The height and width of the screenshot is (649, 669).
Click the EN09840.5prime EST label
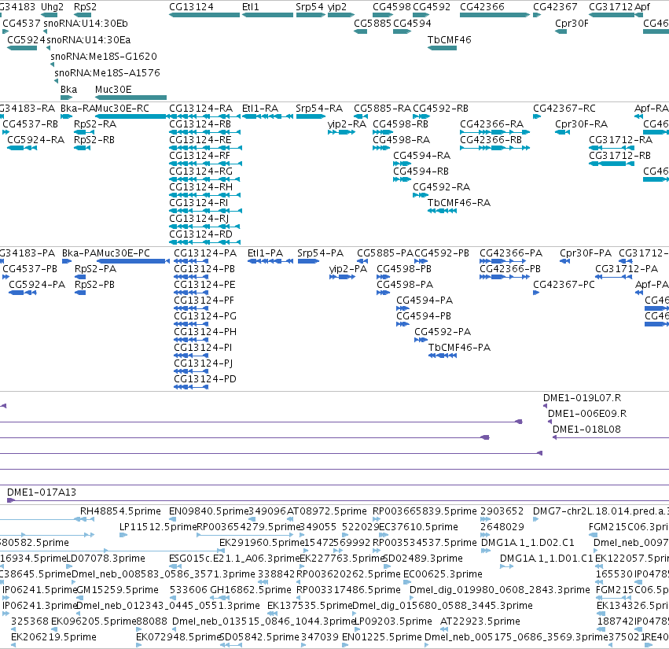[x=208, y=511]
